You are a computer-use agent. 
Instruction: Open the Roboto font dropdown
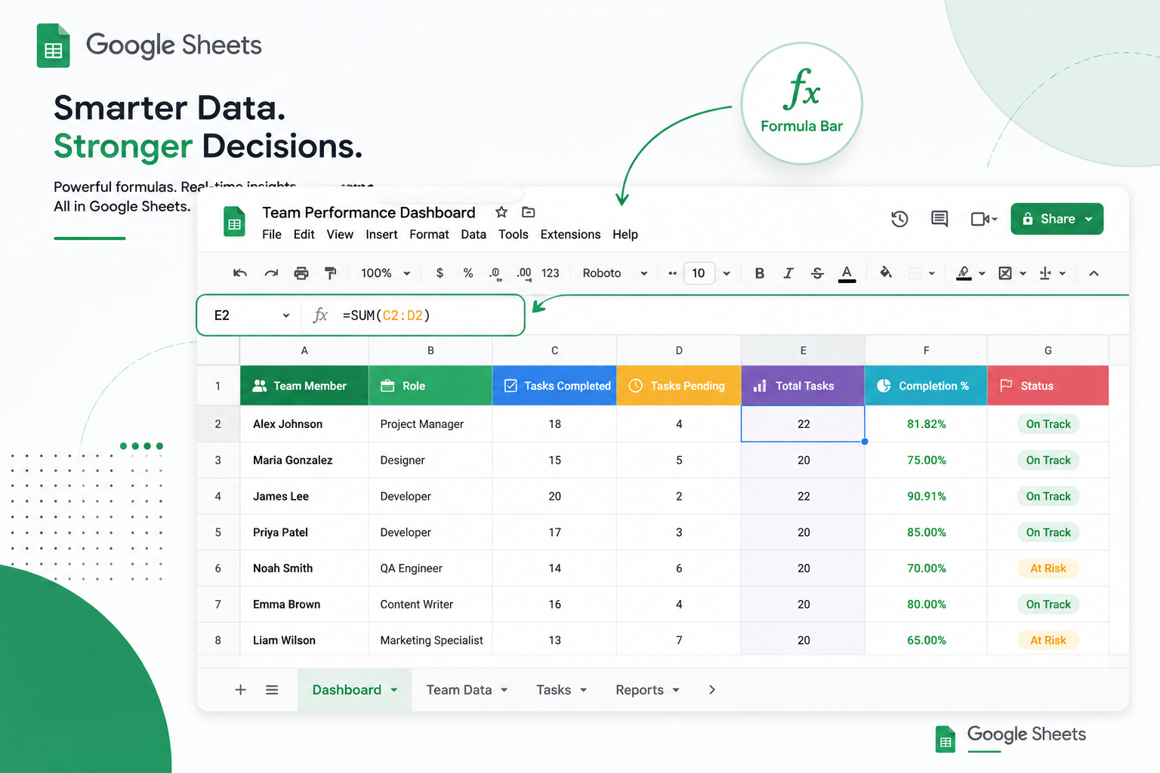[615, 273]
